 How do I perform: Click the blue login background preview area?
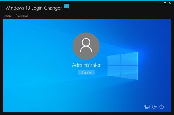click(x=87, y=65)
